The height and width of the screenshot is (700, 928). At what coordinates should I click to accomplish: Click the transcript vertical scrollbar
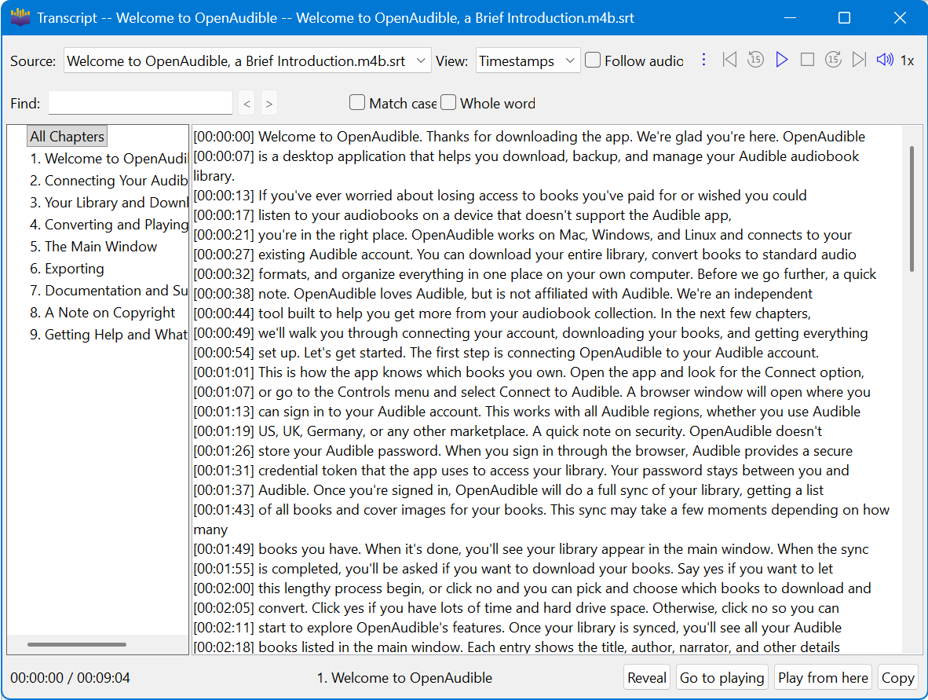[x=912, y=208]
